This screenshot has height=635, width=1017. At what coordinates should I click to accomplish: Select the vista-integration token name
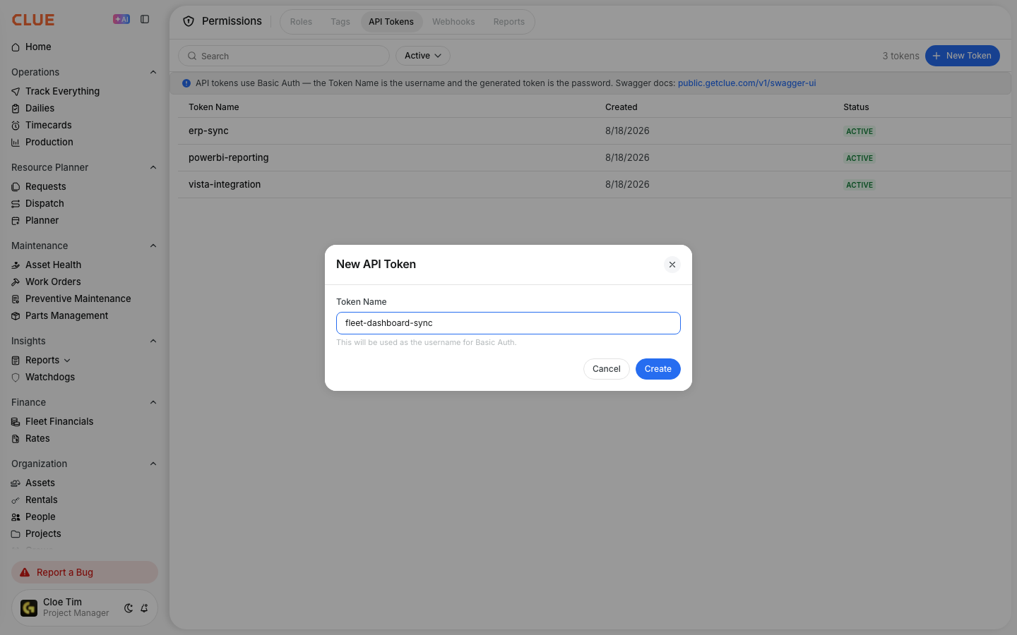tap(225, 185)
